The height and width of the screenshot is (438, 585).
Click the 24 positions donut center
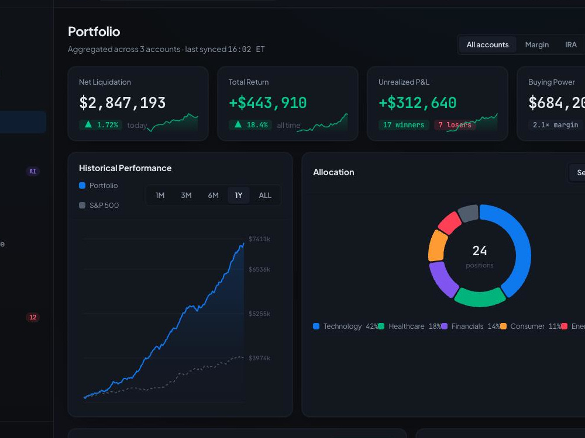point(480,256)
